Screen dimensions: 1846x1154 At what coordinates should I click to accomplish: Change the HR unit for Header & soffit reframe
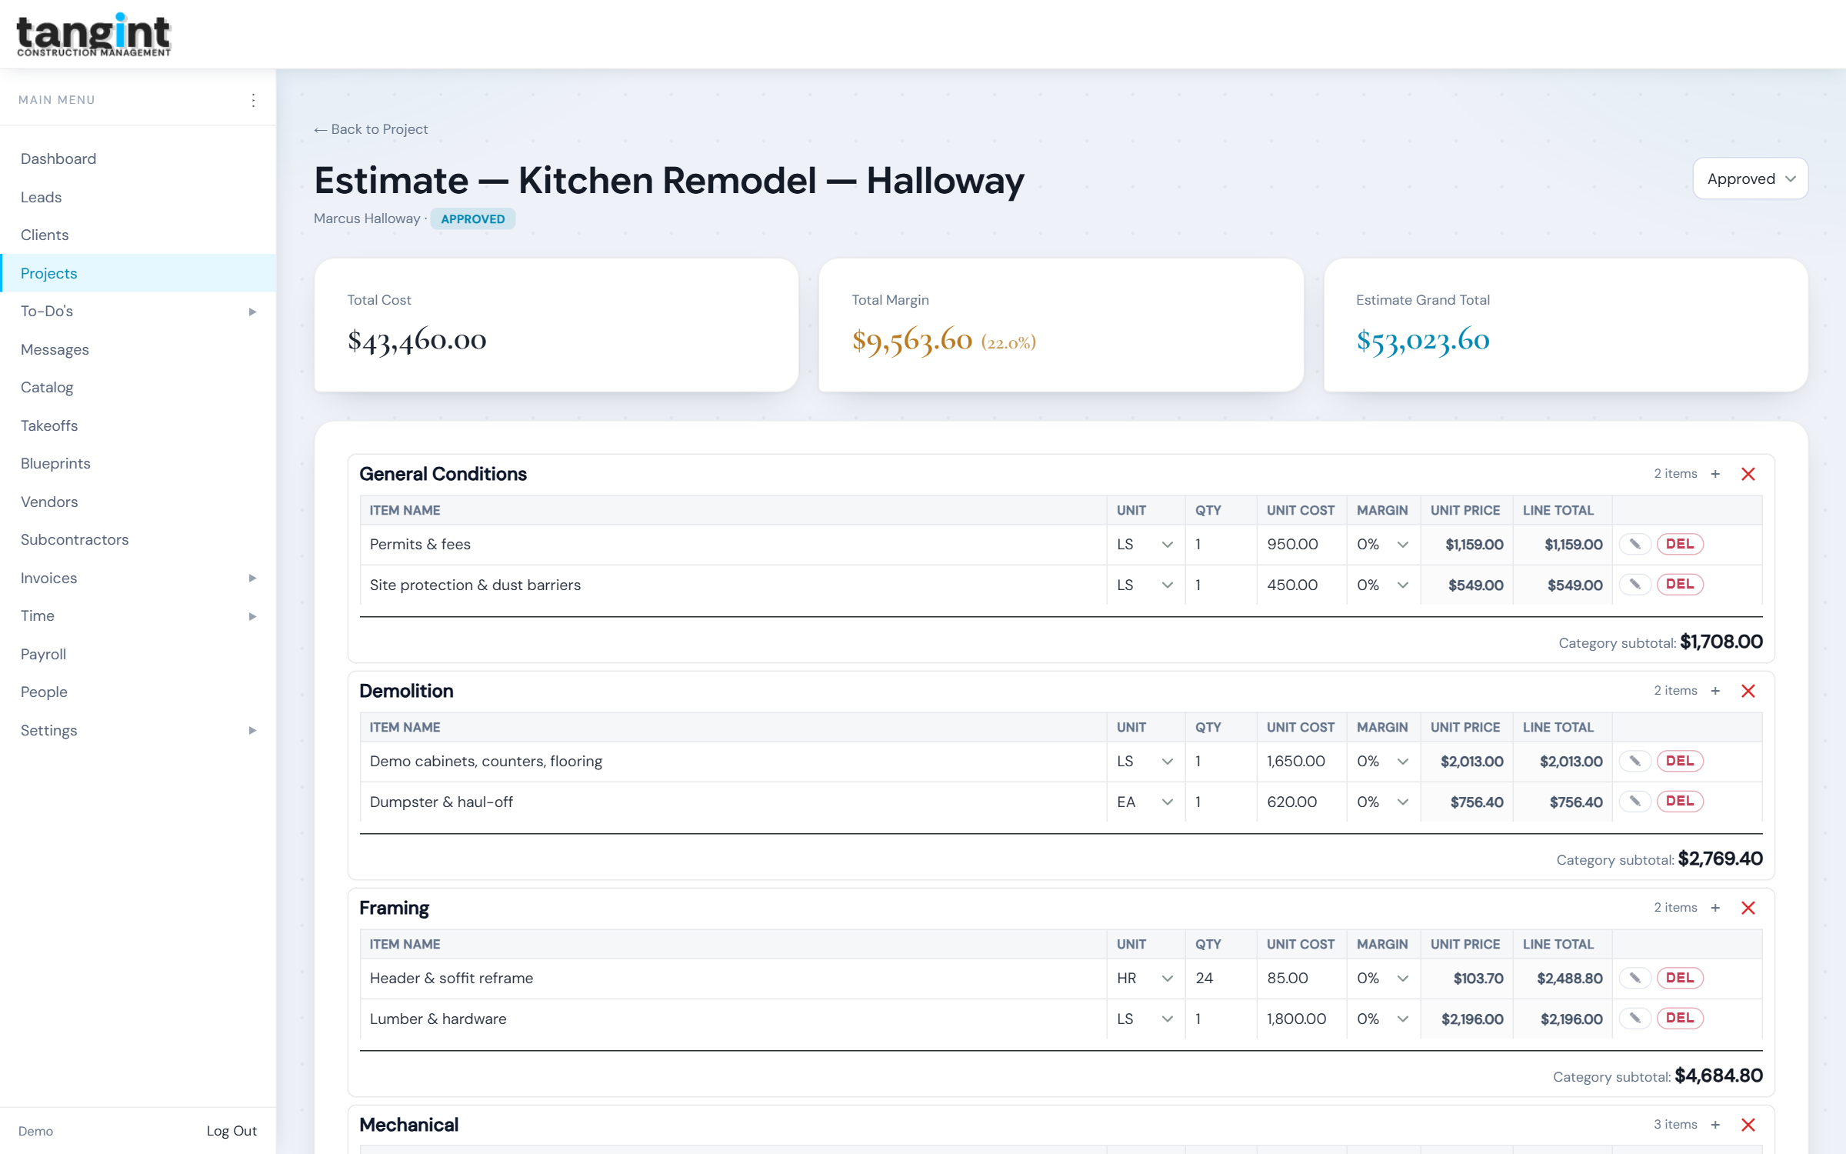coord(1145,978)
